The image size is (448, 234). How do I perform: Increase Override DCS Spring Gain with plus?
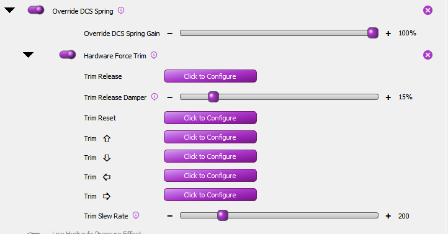tap(388, 34)
